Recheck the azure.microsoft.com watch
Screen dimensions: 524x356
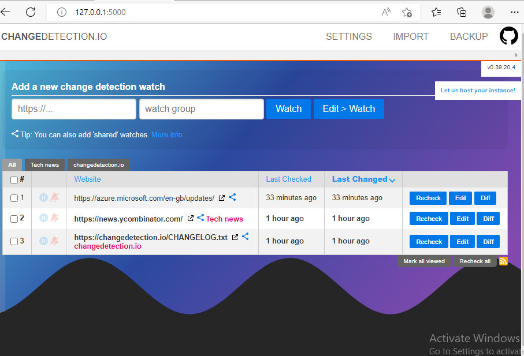pos(428,198)
